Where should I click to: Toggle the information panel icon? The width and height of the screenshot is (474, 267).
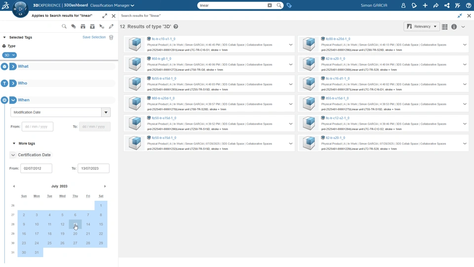(454, 27)
